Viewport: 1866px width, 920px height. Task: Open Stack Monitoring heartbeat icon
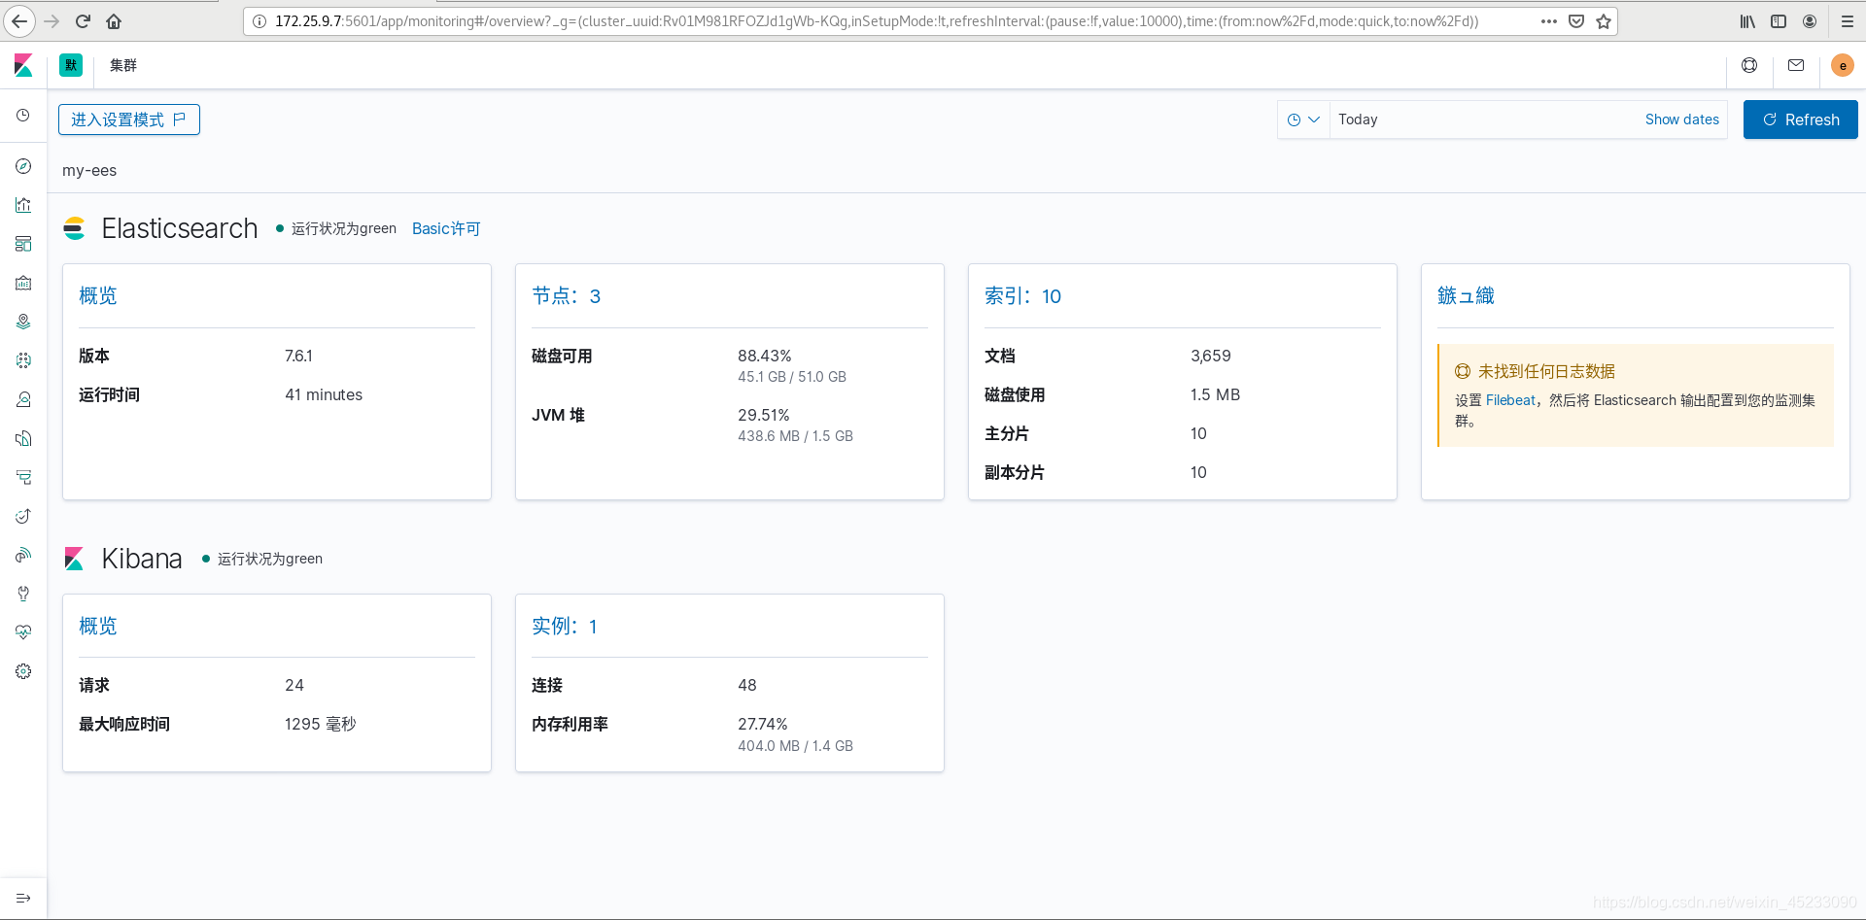(x=23, y=632)
